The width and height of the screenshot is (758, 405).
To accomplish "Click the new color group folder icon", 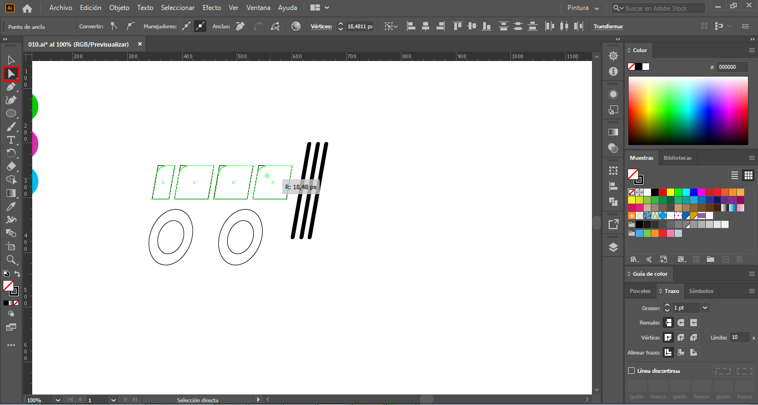I will tap(710, 259).
